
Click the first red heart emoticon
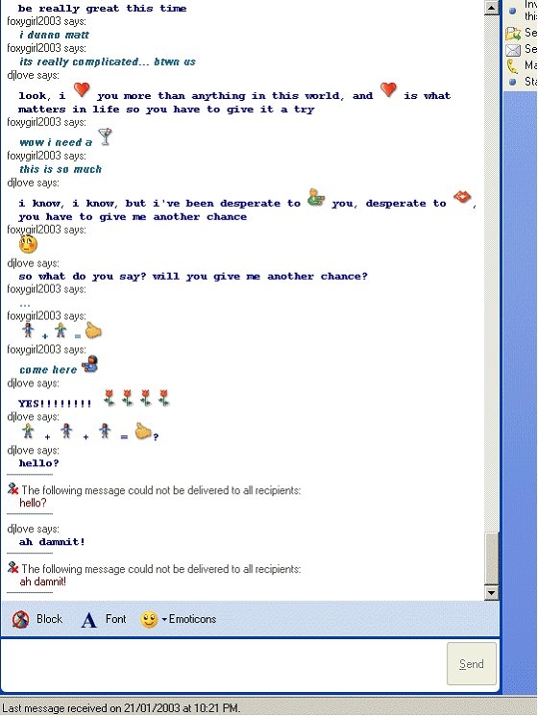(x=82, y=89)
